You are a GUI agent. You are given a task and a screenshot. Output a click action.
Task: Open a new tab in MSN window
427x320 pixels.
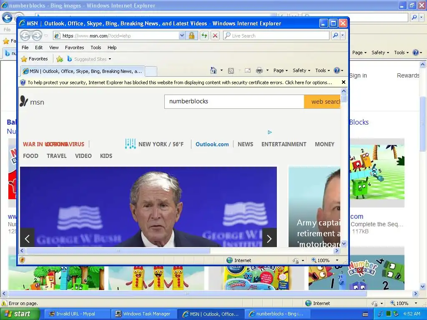pyautogui.click(x=151, y=71)
